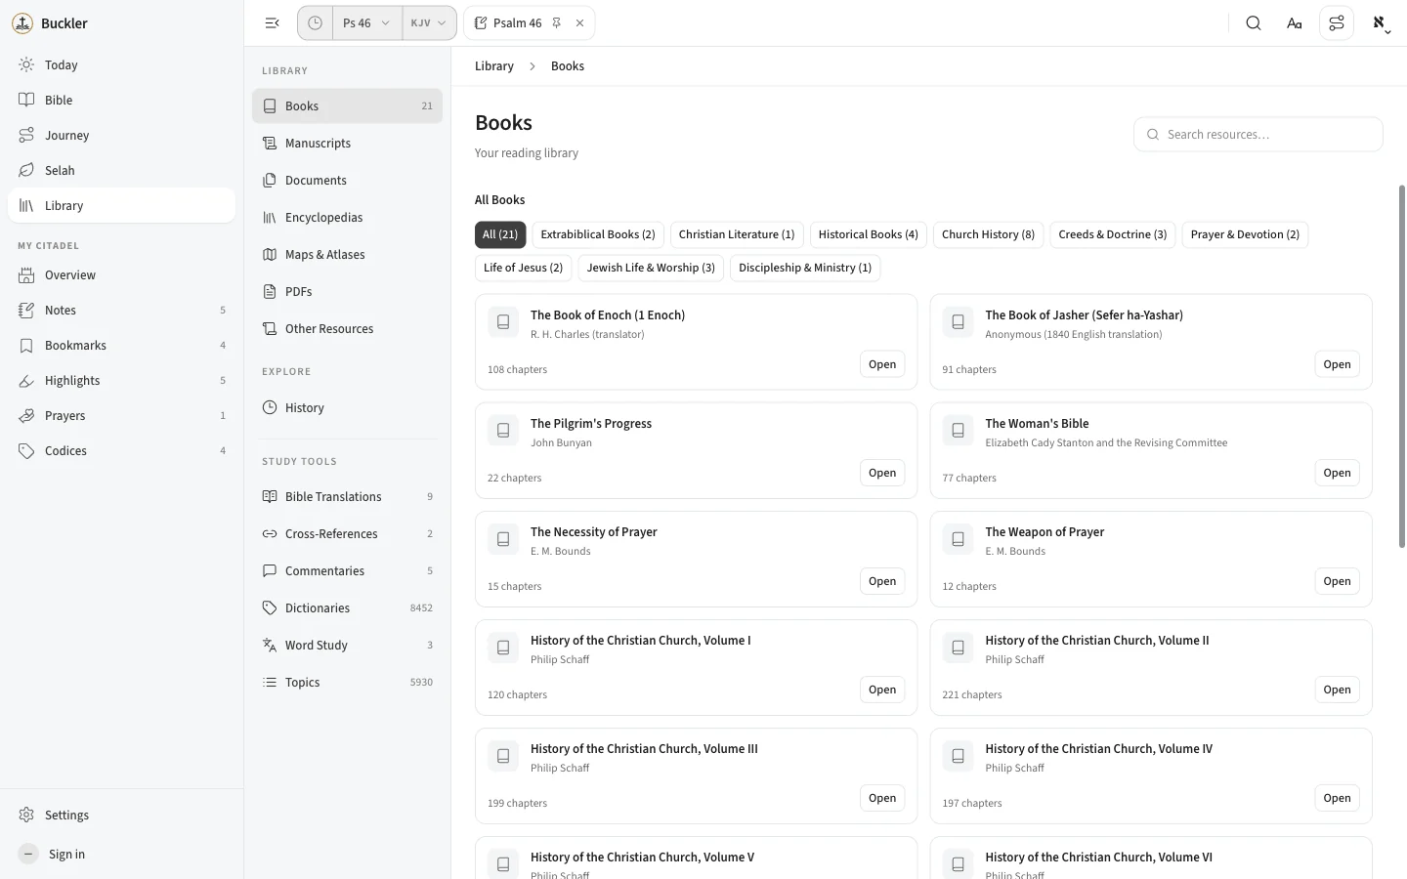Select the All (21) filter chip
Image resolution: width=1407 pixels, height=879 pixels.
pos(500,235)
